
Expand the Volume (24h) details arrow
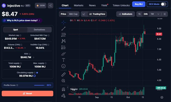pyautogui.click(x=25, y=48)
